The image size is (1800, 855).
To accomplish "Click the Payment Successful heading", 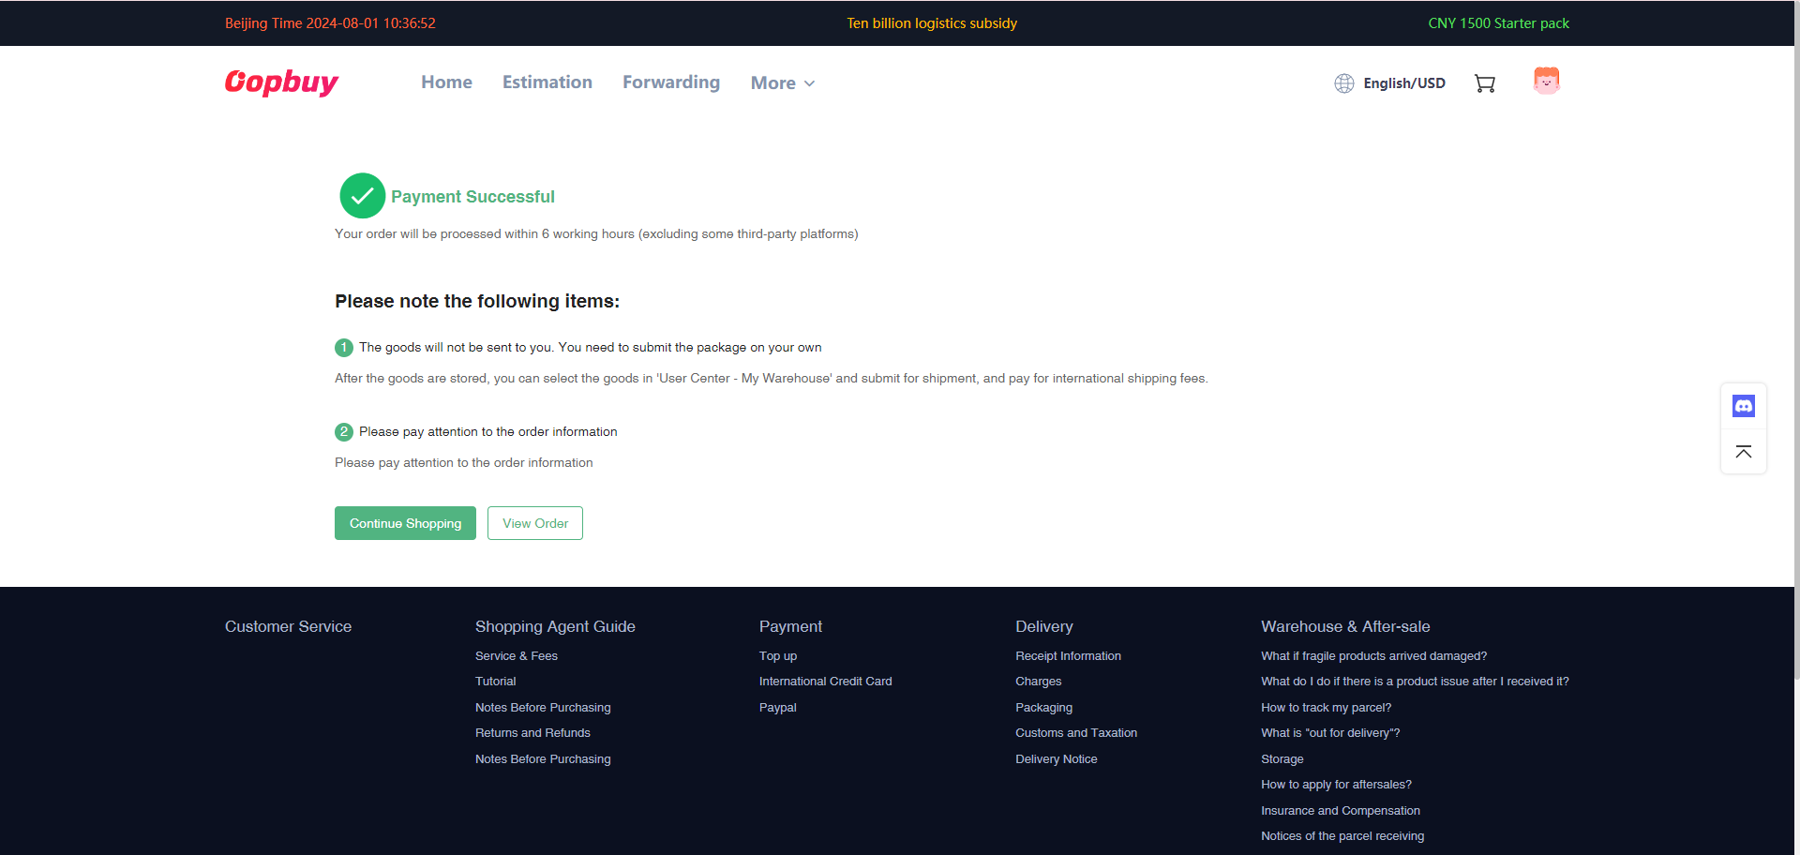I will [x=472, y=197].
